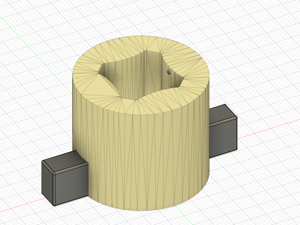Click the red axis line right of the model
Image resolution: width=300 pixels, height=225 pixels.
coord(268,128)
